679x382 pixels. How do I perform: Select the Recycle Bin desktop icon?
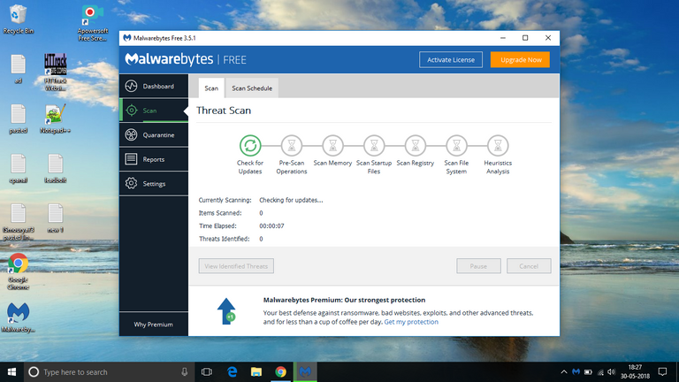click(18, 19)
